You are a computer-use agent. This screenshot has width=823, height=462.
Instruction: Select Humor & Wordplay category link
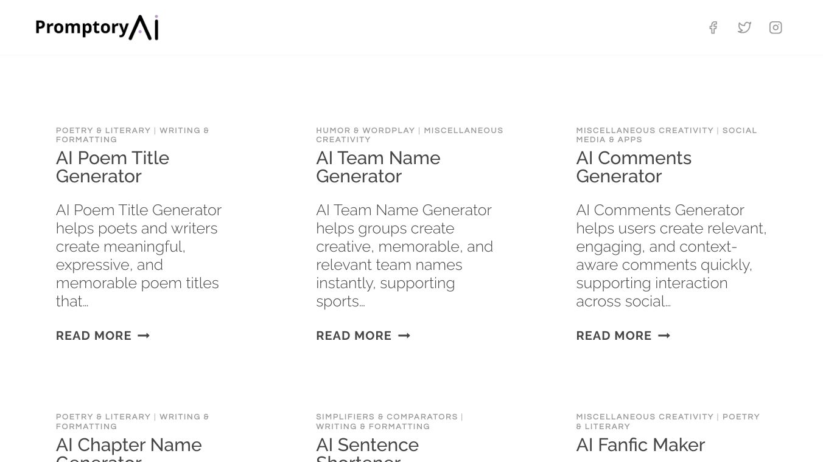(365, 131)
